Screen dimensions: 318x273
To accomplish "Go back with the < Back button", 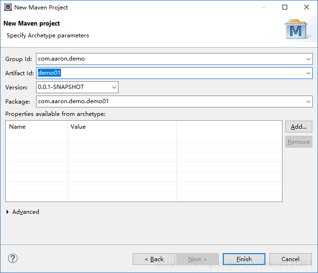I will coord(154,259).
